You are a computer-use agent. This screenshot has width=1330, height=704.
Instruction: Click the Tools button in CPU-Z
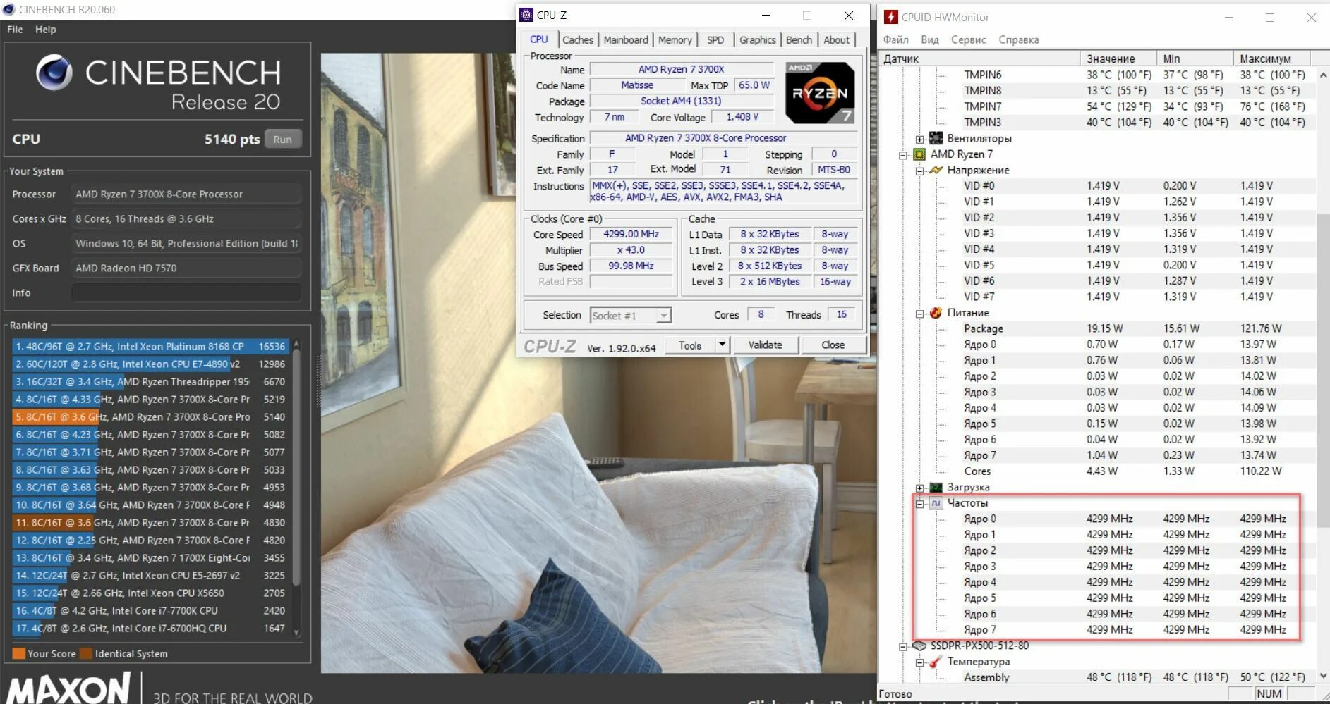(690, 345)
